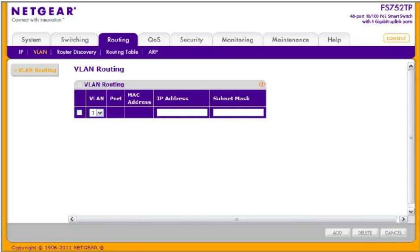Viewport: 420px width, 252px height.
Task: Select the IP submenu item
Action: (x=21, y=52)
